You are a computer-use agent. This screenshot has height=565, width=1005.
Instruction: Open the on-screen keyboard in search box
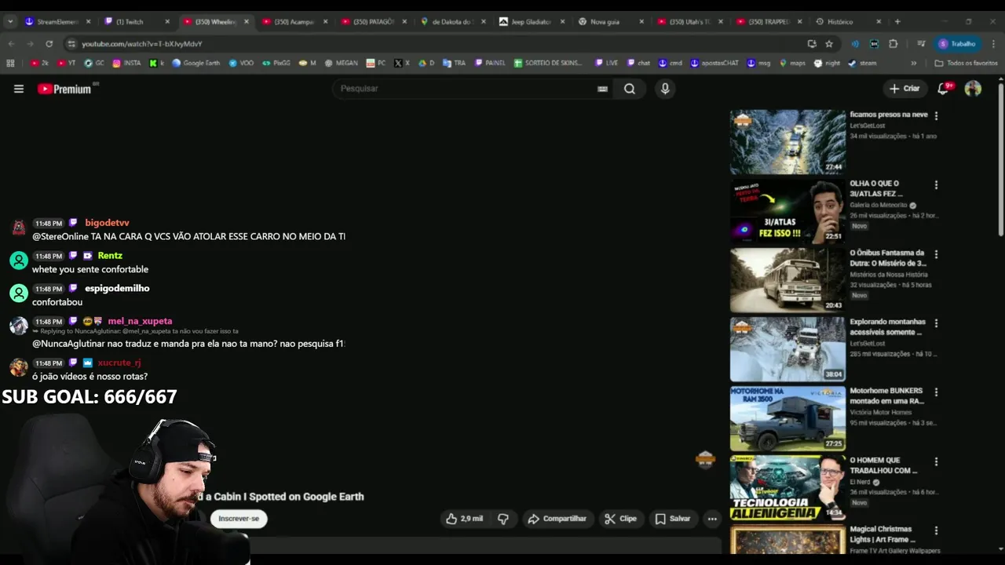tap(602, 89)
